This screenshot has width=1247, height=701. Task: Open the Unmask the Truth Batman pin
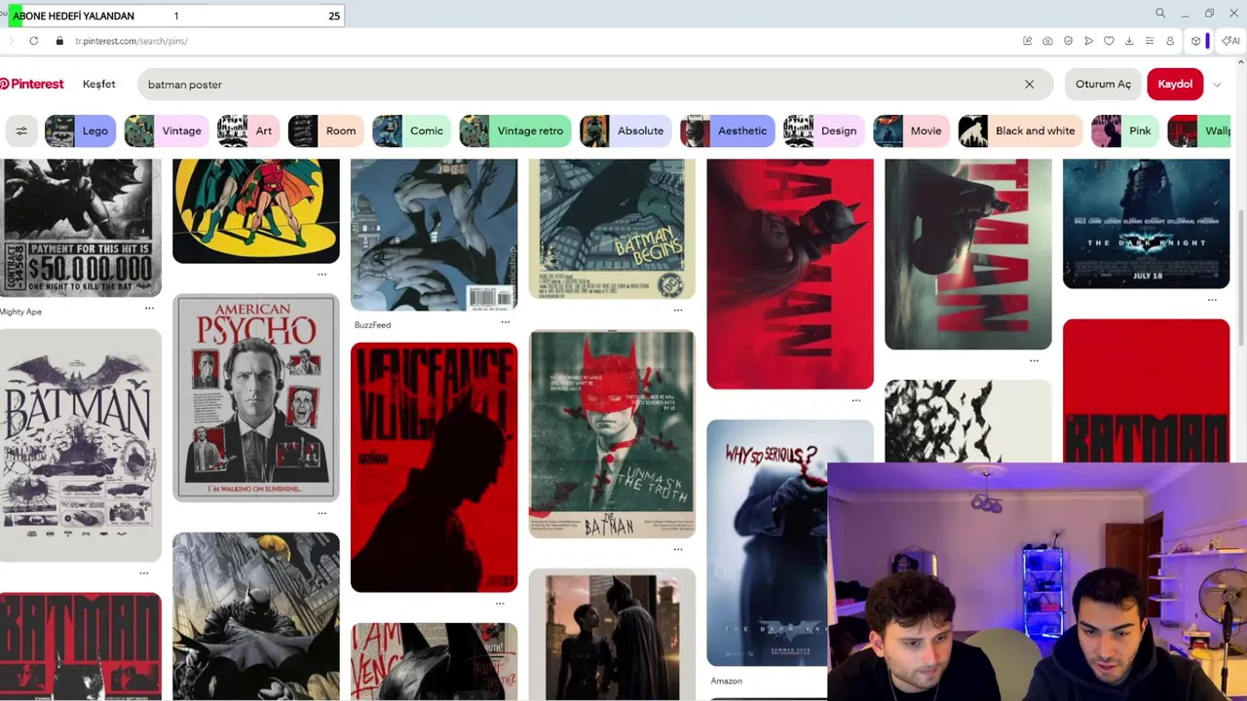612,434
